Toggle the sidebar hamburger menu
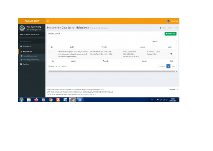Image resolution: width=213 pixels, height=151 pixels. [x=48, y=21]
